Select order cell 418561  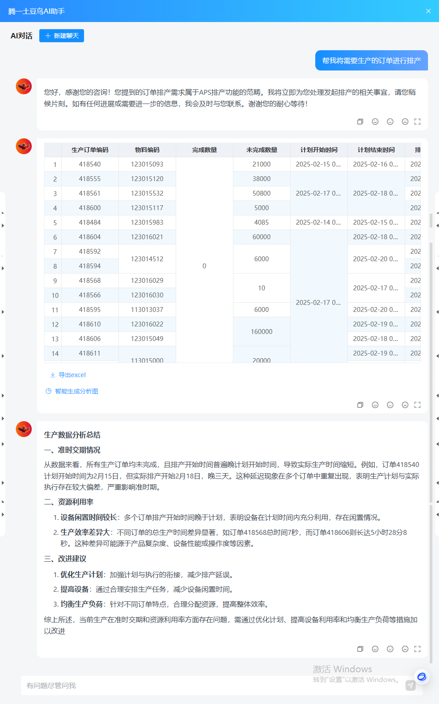[90, 193]
